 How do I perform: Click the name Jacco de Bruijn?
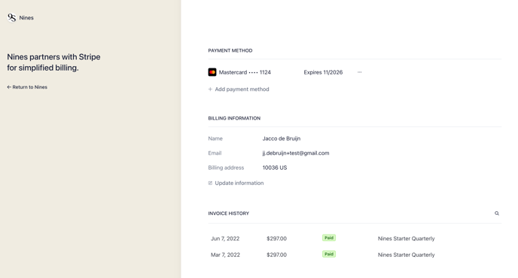(x=282, y=138)
